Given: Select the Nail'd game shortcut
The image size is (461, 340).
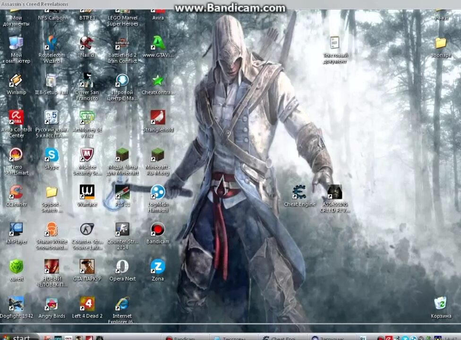Looking at the screenshot, I should tap(87, 43).
